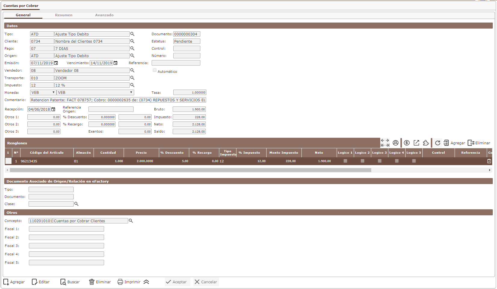Open the Moneda code dropdown
Image resolution: width=497 pixels, height=289 pixels.
click(43, 92)
